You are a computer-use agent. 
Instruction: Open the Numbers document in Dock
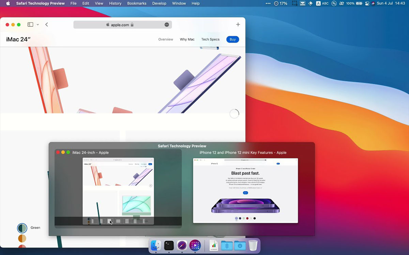(214, 245)
